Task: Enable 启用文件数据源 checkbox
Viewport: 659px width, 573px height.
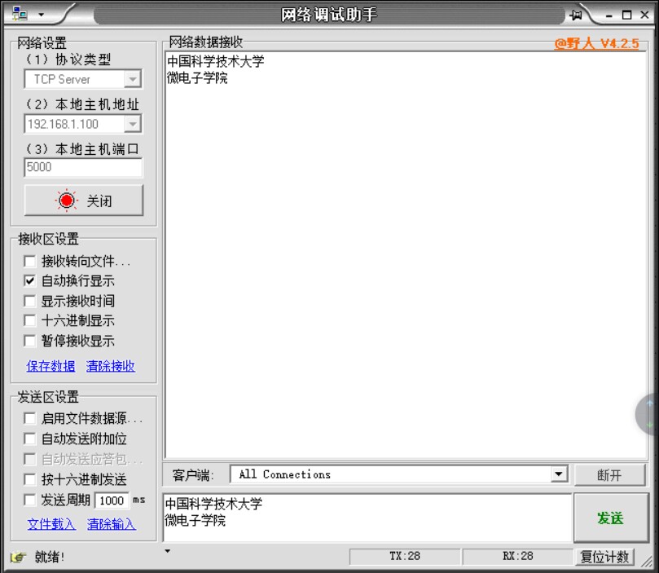Action: tap(29, 418)
